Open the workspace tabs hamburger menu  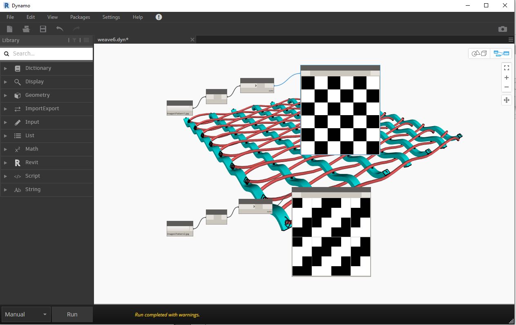(x=511, y=40)
